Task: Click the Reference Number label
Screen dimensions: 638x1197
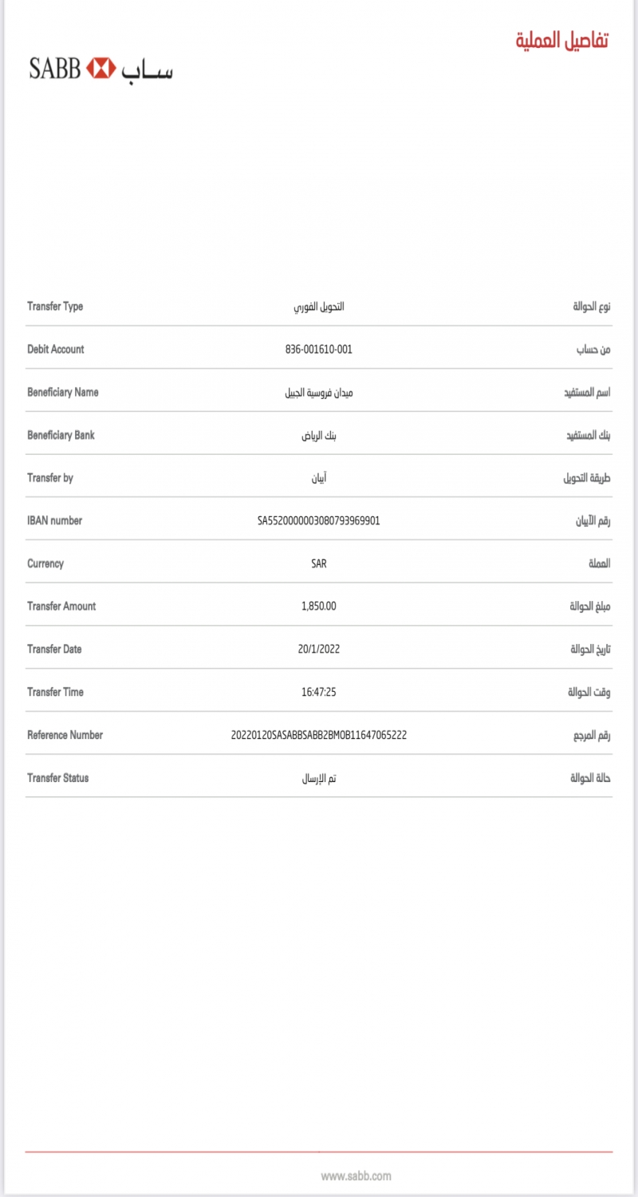Action: point(65,735)
